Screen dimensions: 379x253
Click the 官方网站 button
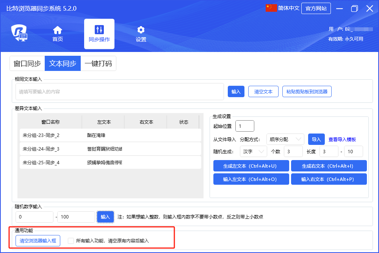coord(316,8)
